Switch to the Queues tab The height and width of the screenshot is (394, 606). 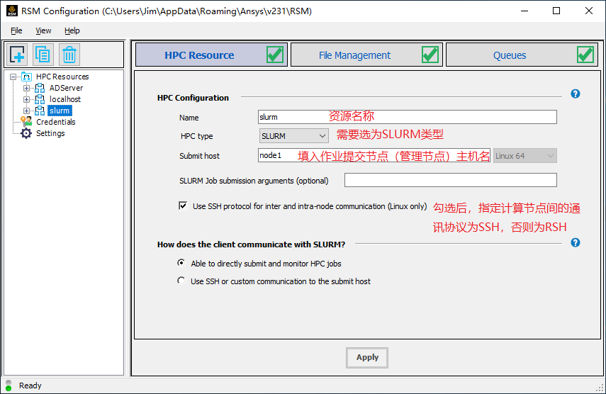pyautogui.click(x=522, y=55)
